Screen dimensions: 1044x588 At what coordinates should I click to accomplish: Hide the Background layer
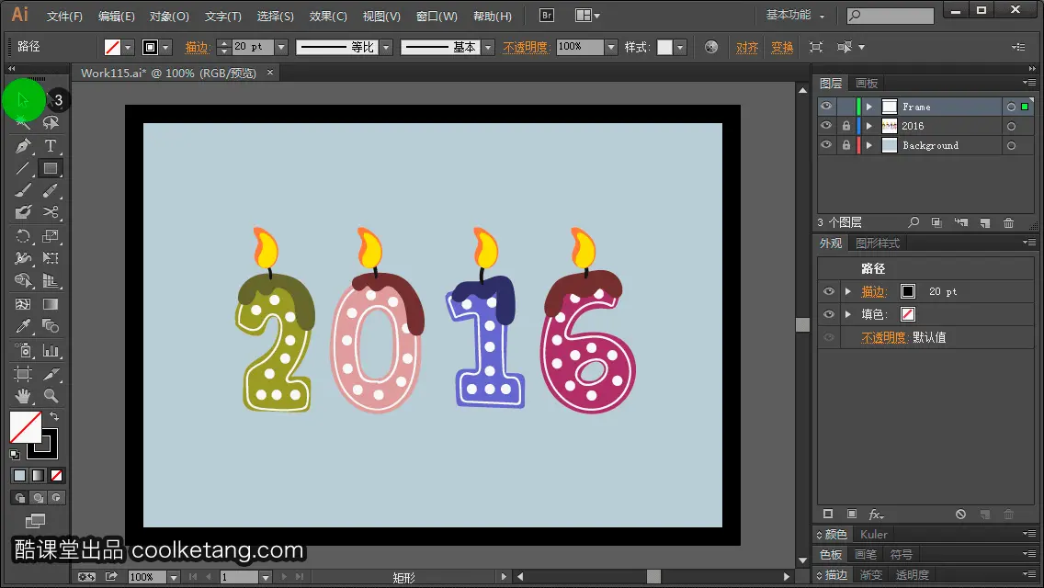[826, 145]
